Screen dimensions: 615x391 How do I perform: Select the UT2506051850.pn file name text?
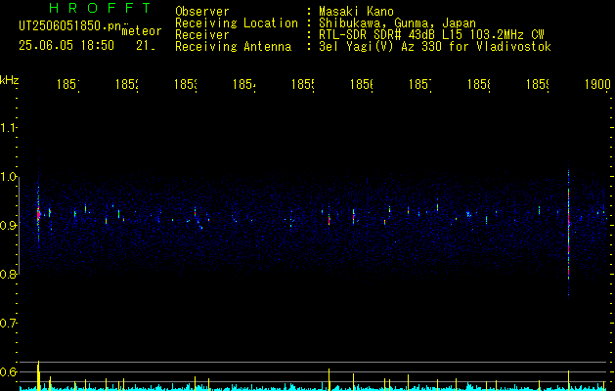click(x=69, y=26)
